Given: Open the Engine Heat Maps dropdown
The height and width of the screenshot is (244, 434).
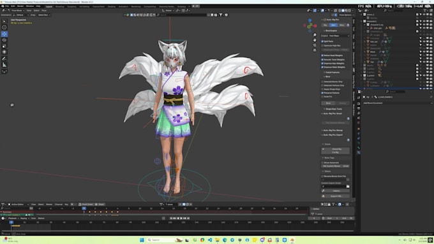Looking at the screenshot, I should point(339,36).
